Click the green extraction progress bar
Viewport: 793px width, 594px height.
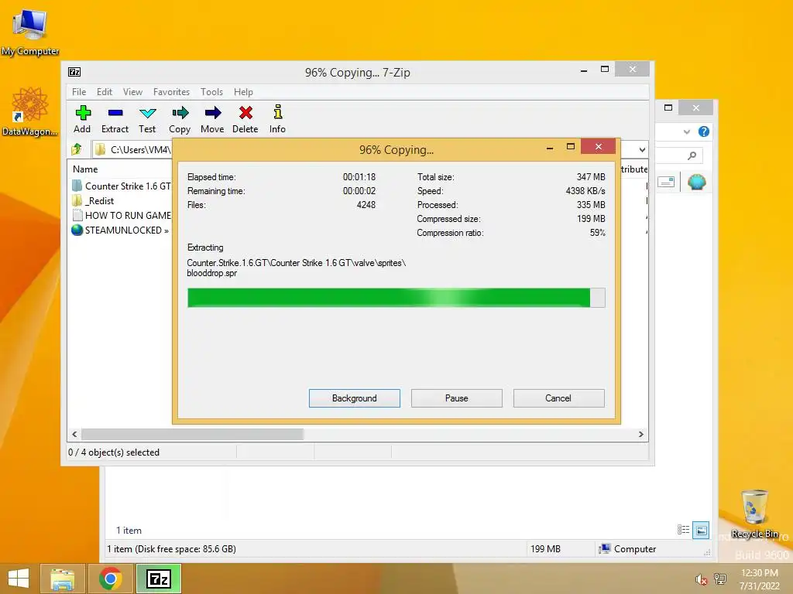(396, 298)
